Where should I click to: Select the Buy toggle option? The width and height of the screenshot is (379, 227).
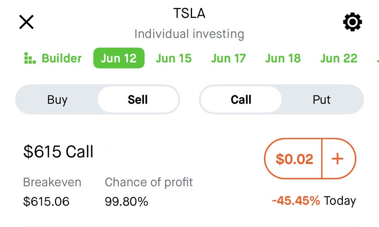[57, 100]
